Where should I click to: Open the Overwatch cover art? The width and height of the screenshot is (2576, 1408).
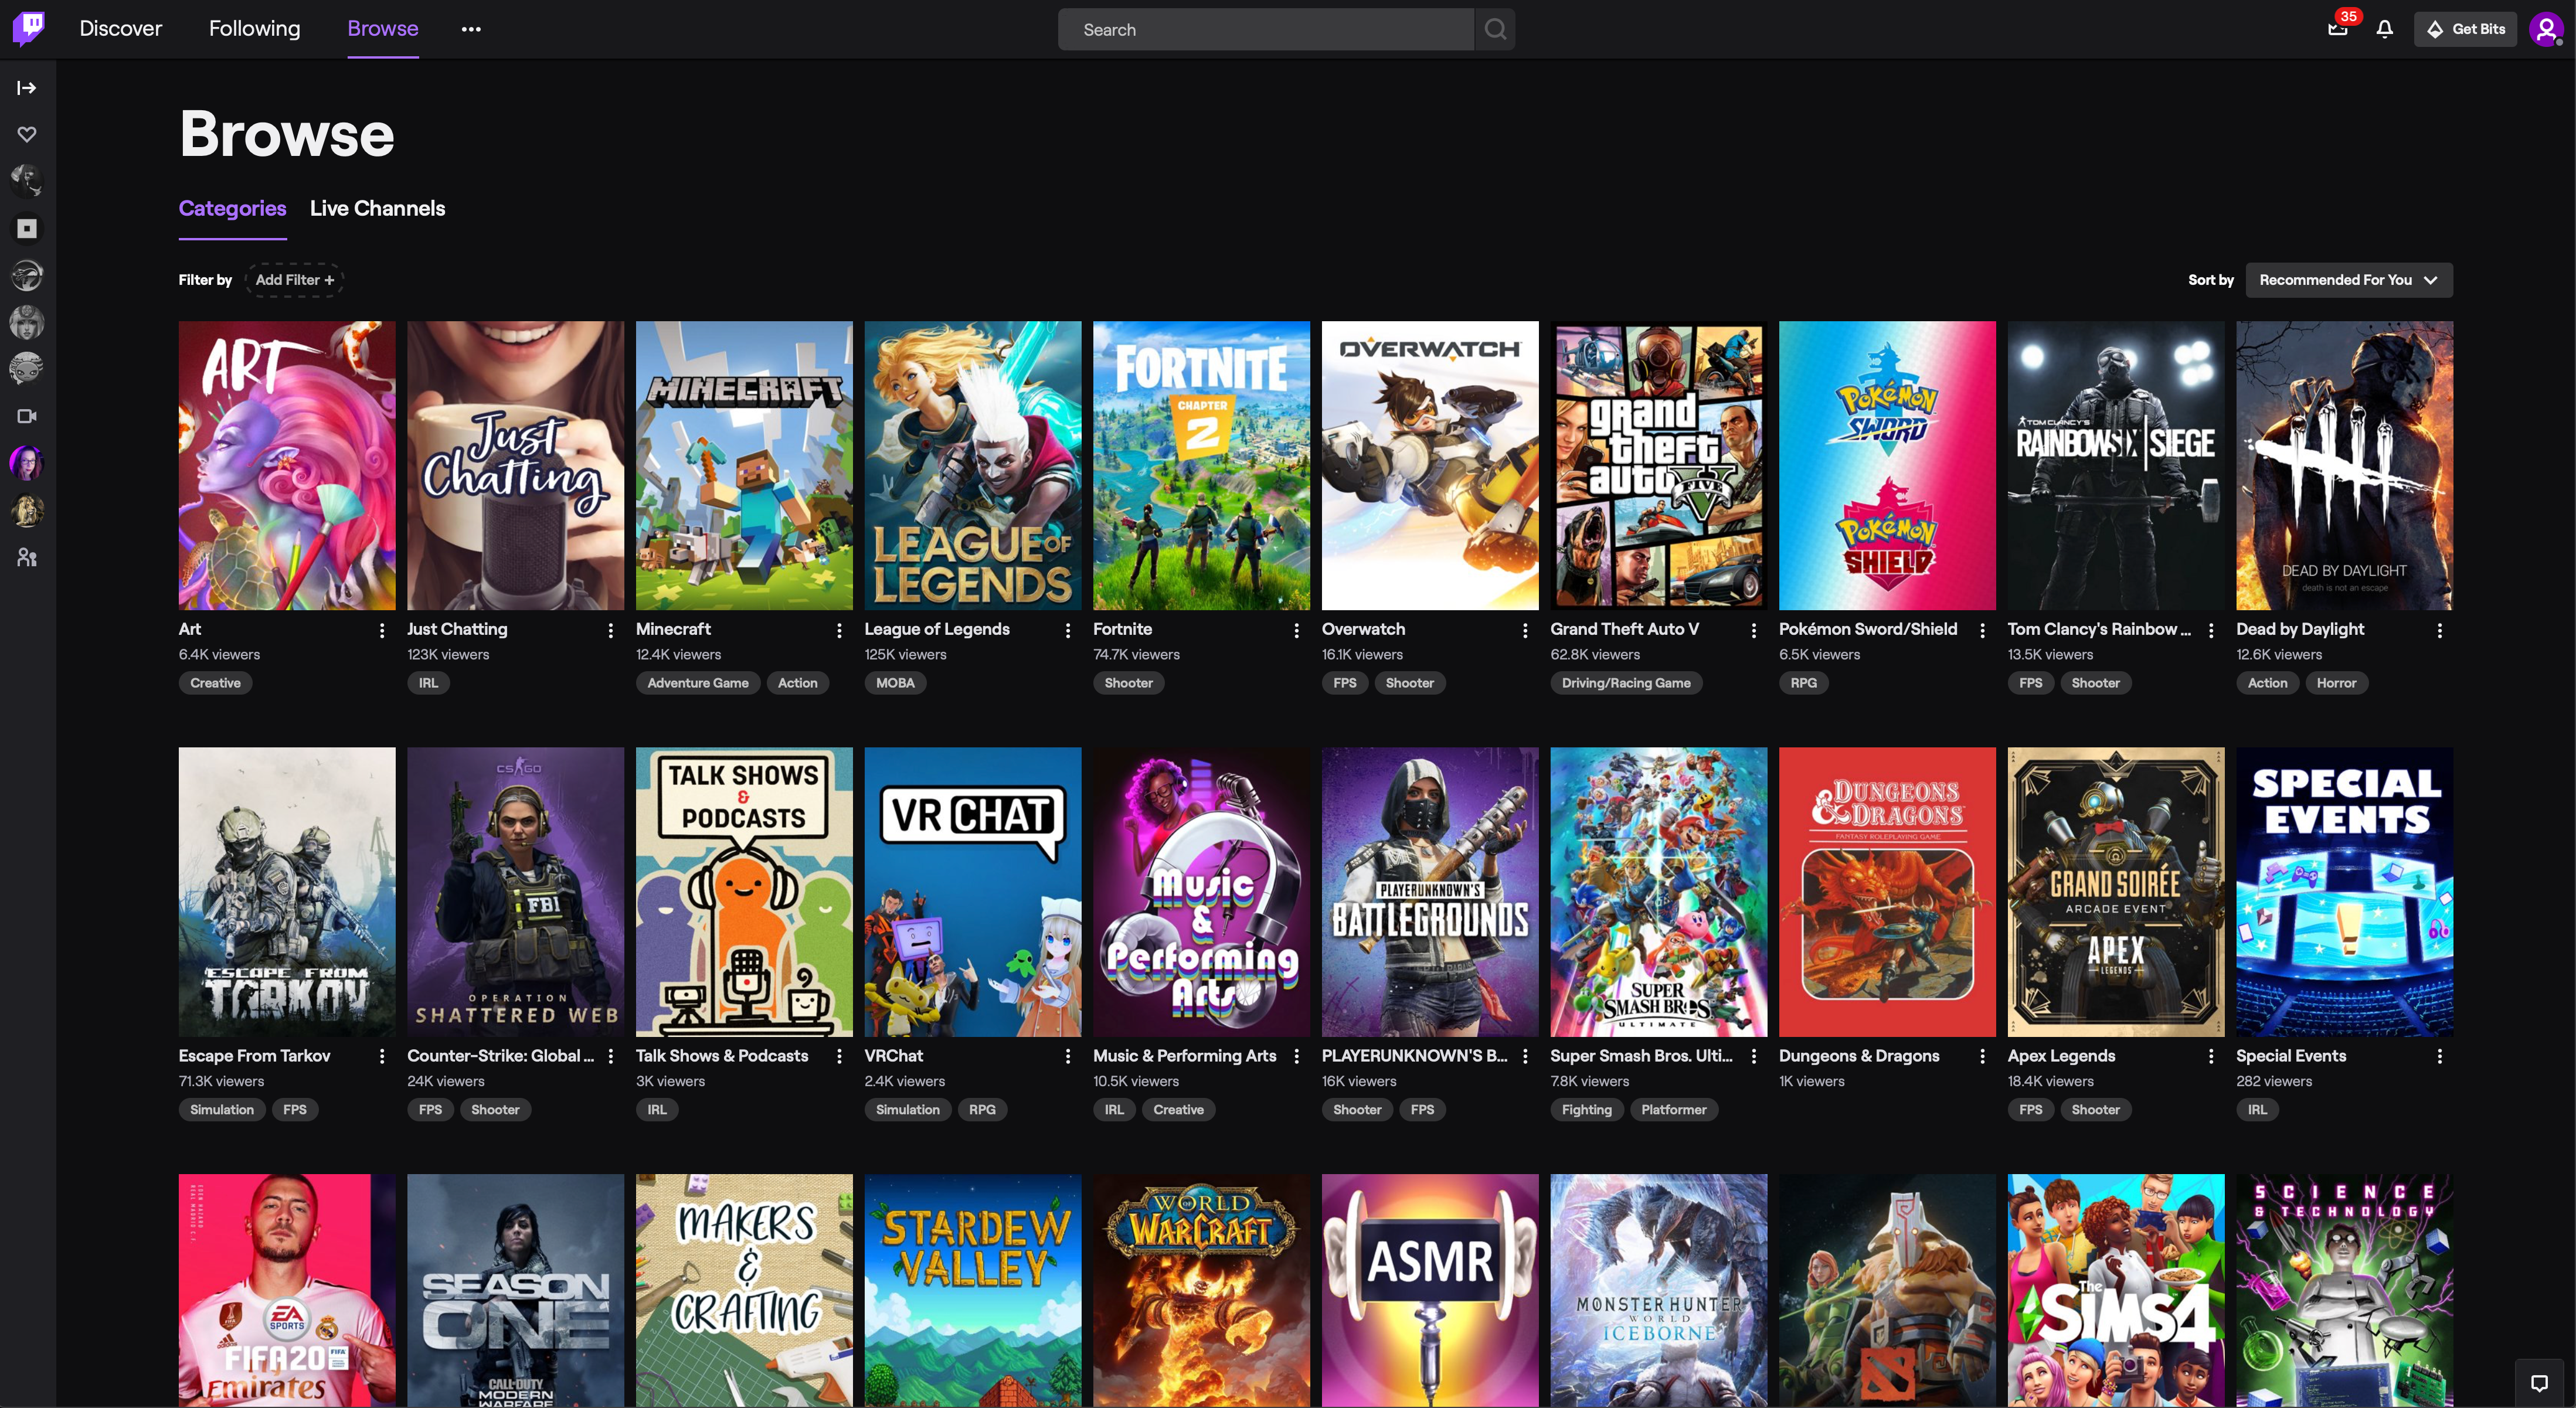pyautogui.click(x=1430, y=465)
